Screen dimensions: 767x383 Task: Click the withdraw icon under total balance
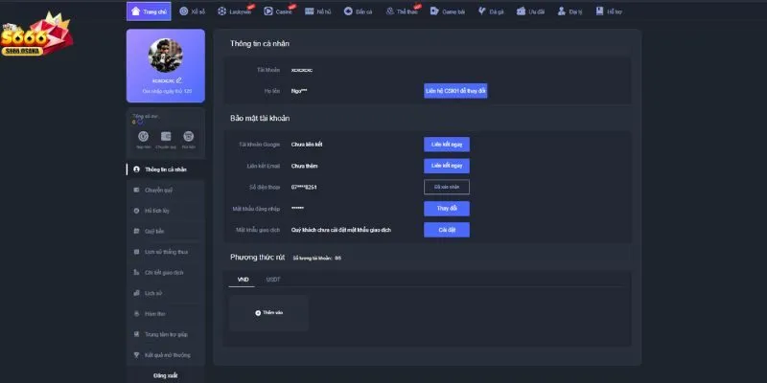(x=189, y=138)
